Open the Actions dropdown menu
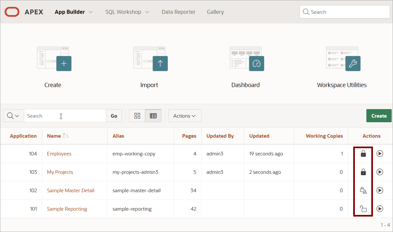The width and height of the screenshot is (393, 232). pyautogui.click(x=185, y=116)
